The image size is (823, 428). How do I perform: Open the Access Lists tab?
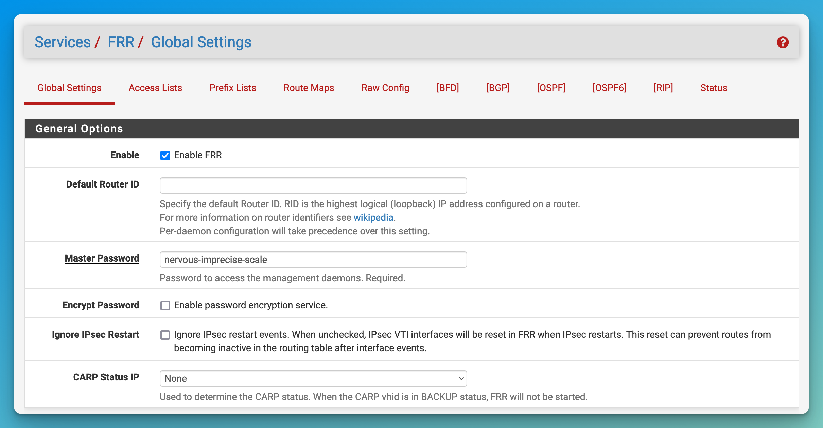tap(155, 88)
